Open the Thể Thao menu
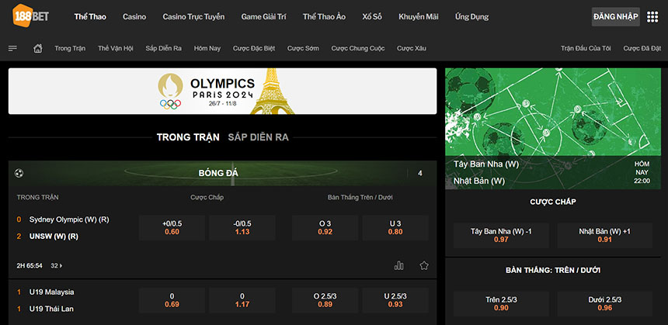The image size is (668, 325). coord(90,17)
